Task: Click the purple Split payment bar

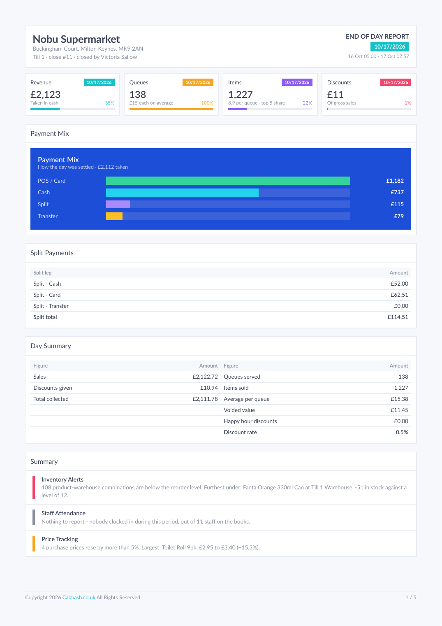Action: (118, 204)
